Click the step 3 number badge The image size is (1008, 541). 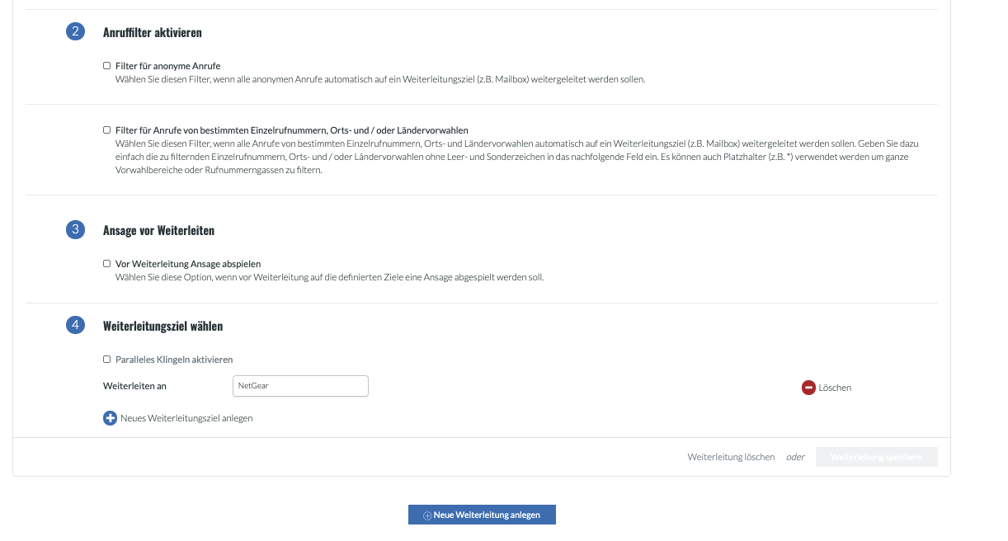[x=75, y=230]
